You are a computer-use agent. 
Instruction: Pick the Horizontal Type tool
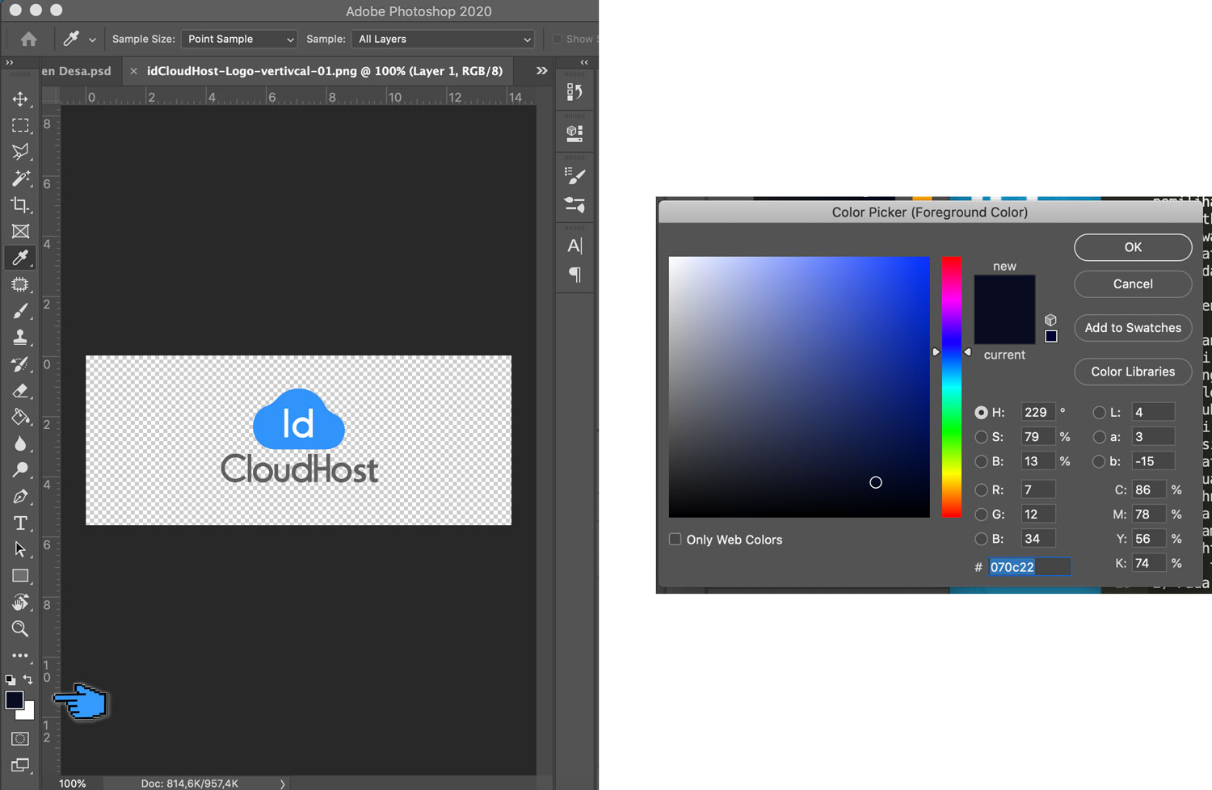point(20,523)
